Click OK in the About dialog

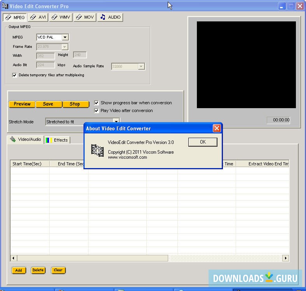[x=203, y=142]
